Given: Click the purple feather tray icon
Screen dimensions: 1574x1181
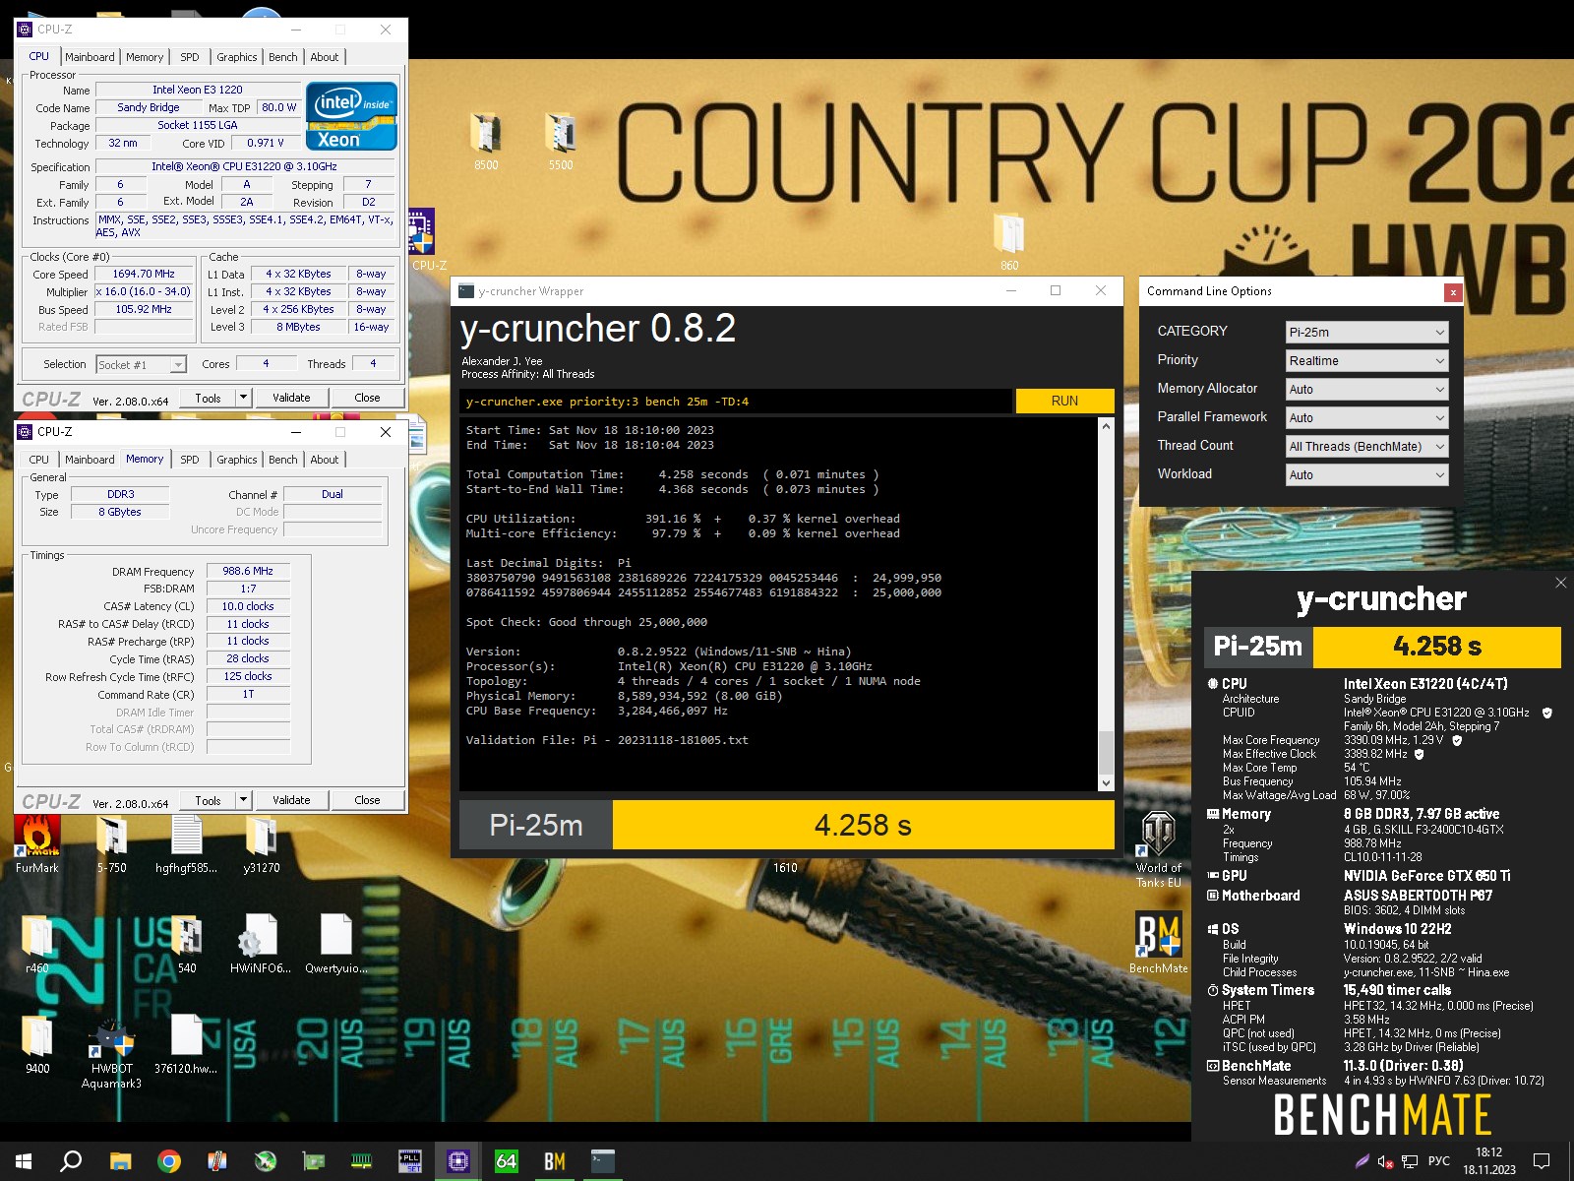Looking at the screenshot, I should click(x=1362, y=1161).
